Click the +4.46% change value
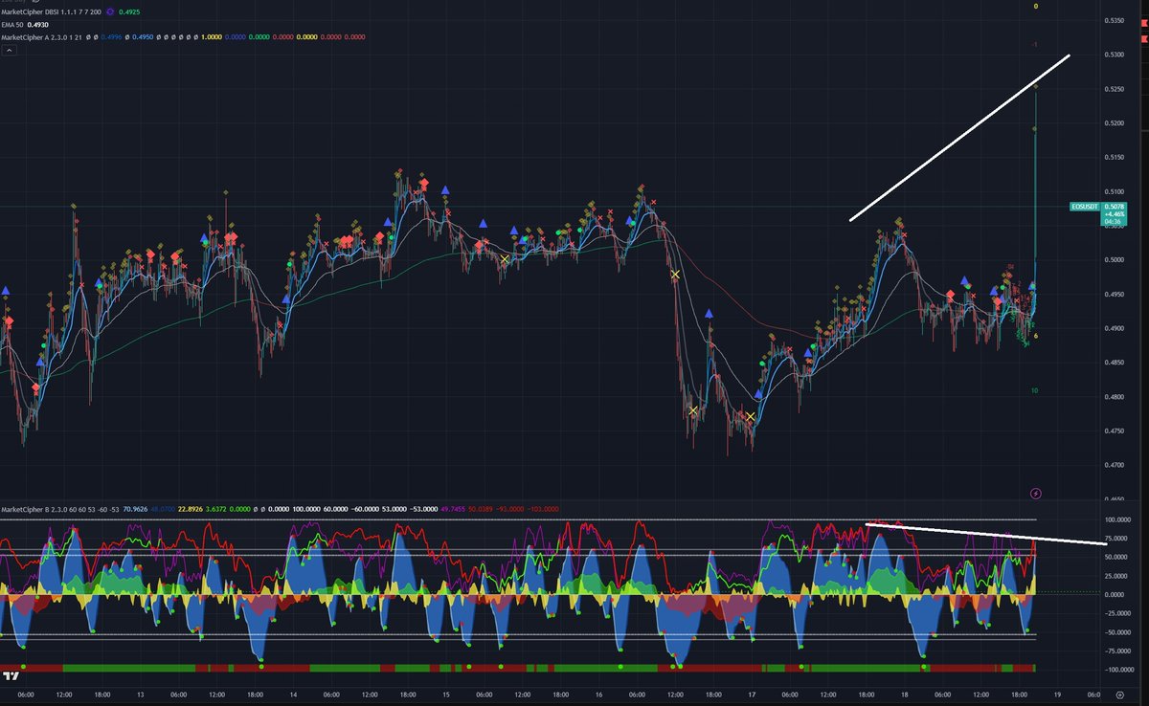1149x706 pixels. coord(1115,212)
